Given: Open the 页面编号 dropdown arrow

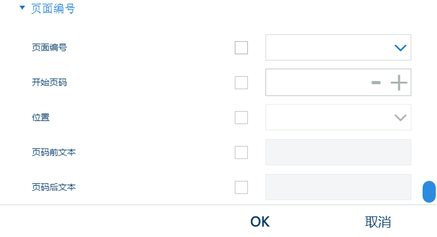Looking at the screenshot, I should pos(401,48).
